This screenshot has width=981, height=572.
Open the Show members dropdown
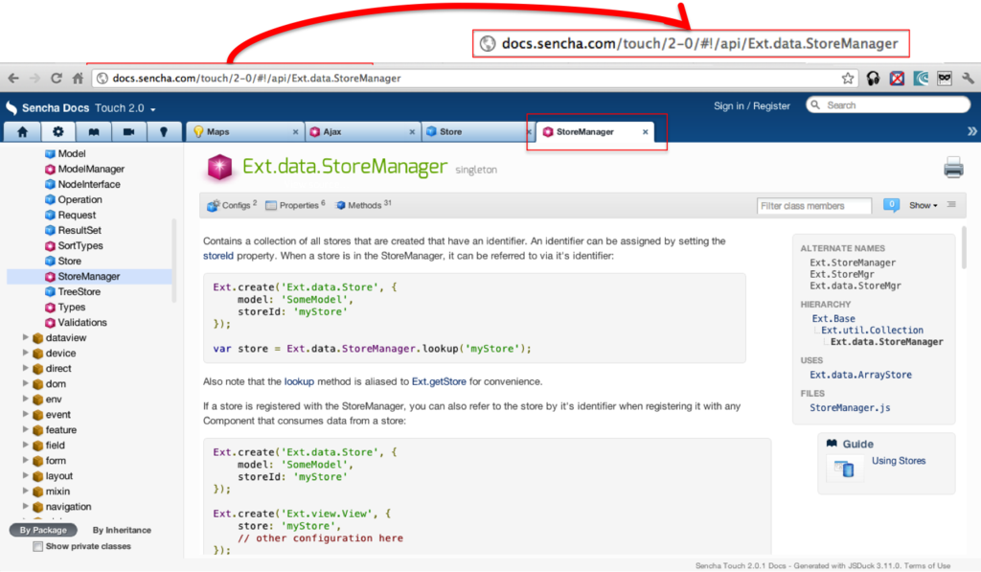(924, 205)
